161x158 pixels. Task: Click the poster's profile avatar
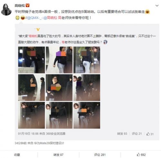click(6, 9)
